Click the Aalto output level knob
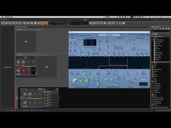This screenshot has height=128, width=171. point(143,74)
